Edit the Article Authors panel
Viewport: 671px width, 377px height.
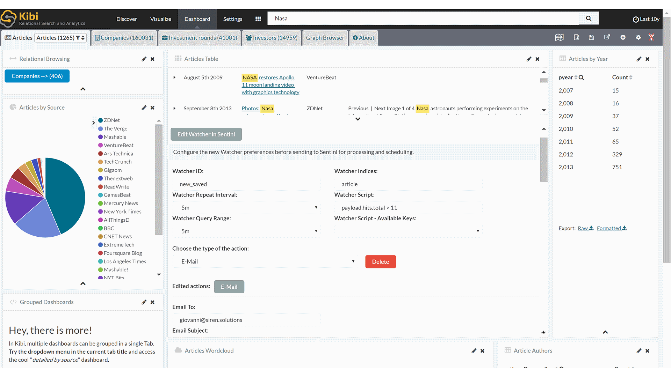[639, 351]
